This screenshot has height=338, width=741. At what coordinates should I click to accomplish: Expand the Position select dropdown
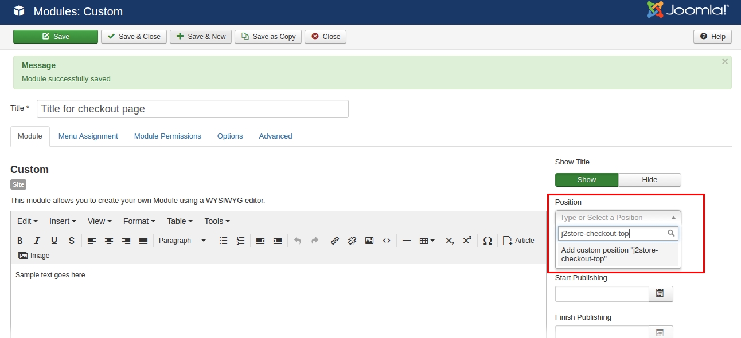pyautogui.click(x=618, y=218)
